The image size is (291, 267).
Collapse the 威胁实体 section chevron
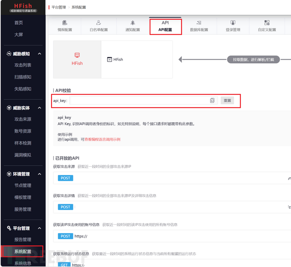pos(40,108)
